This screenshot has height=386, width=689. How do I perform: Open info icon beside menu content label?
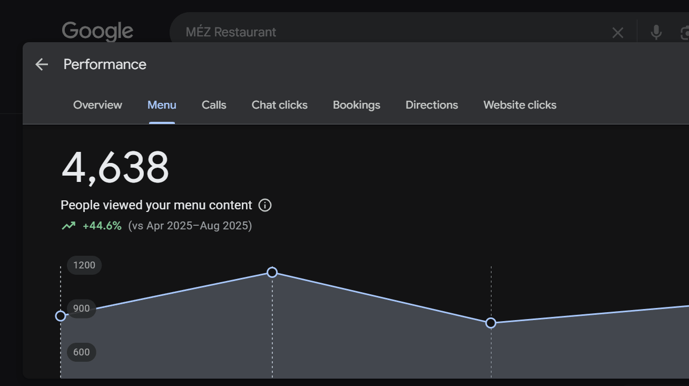[x=265, y=205]
